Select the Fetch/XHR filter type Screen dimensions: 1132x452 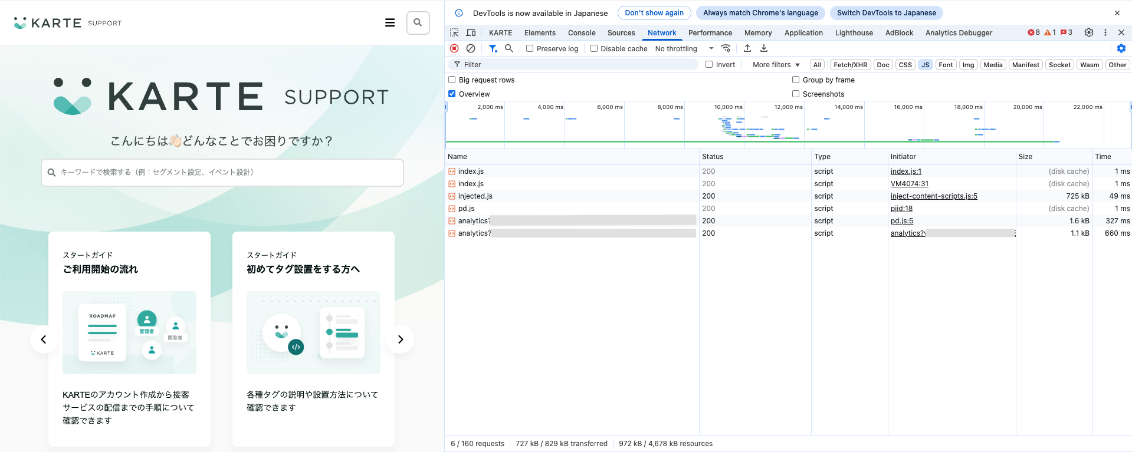point(850,65)
